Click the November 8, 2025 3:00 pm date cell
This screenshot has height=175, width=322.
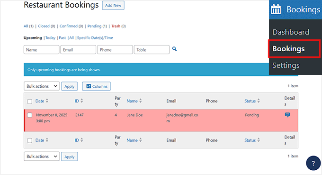point(52,118)
